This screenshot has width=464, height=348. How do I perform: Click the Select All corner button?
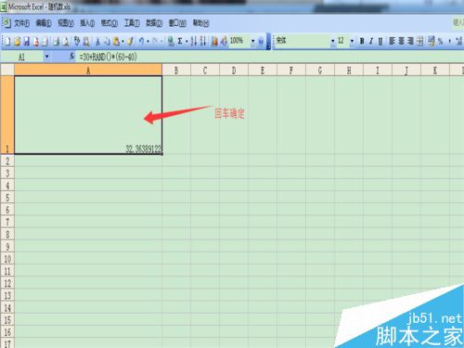pyautogui.click(x=7, y=70)
